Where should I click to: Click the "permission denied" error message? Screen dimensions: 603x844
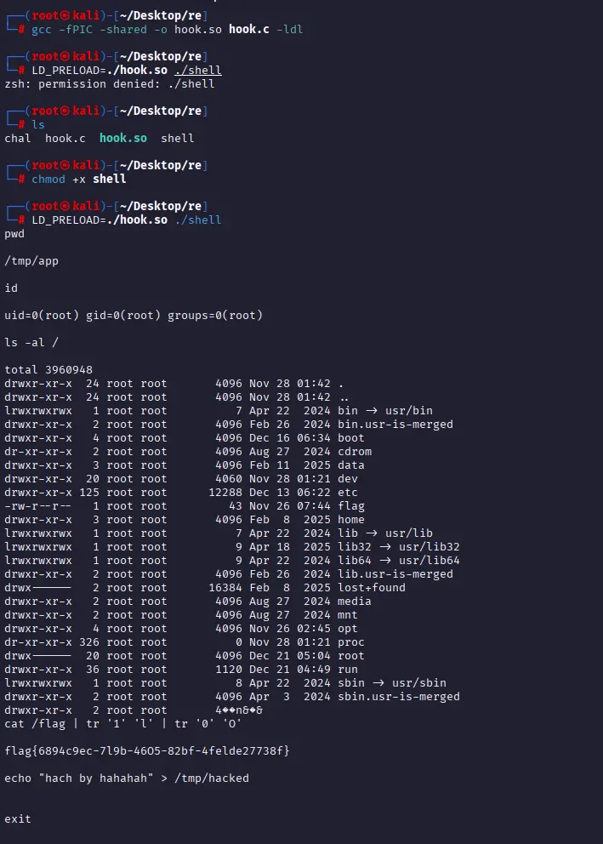click(109, 83)
